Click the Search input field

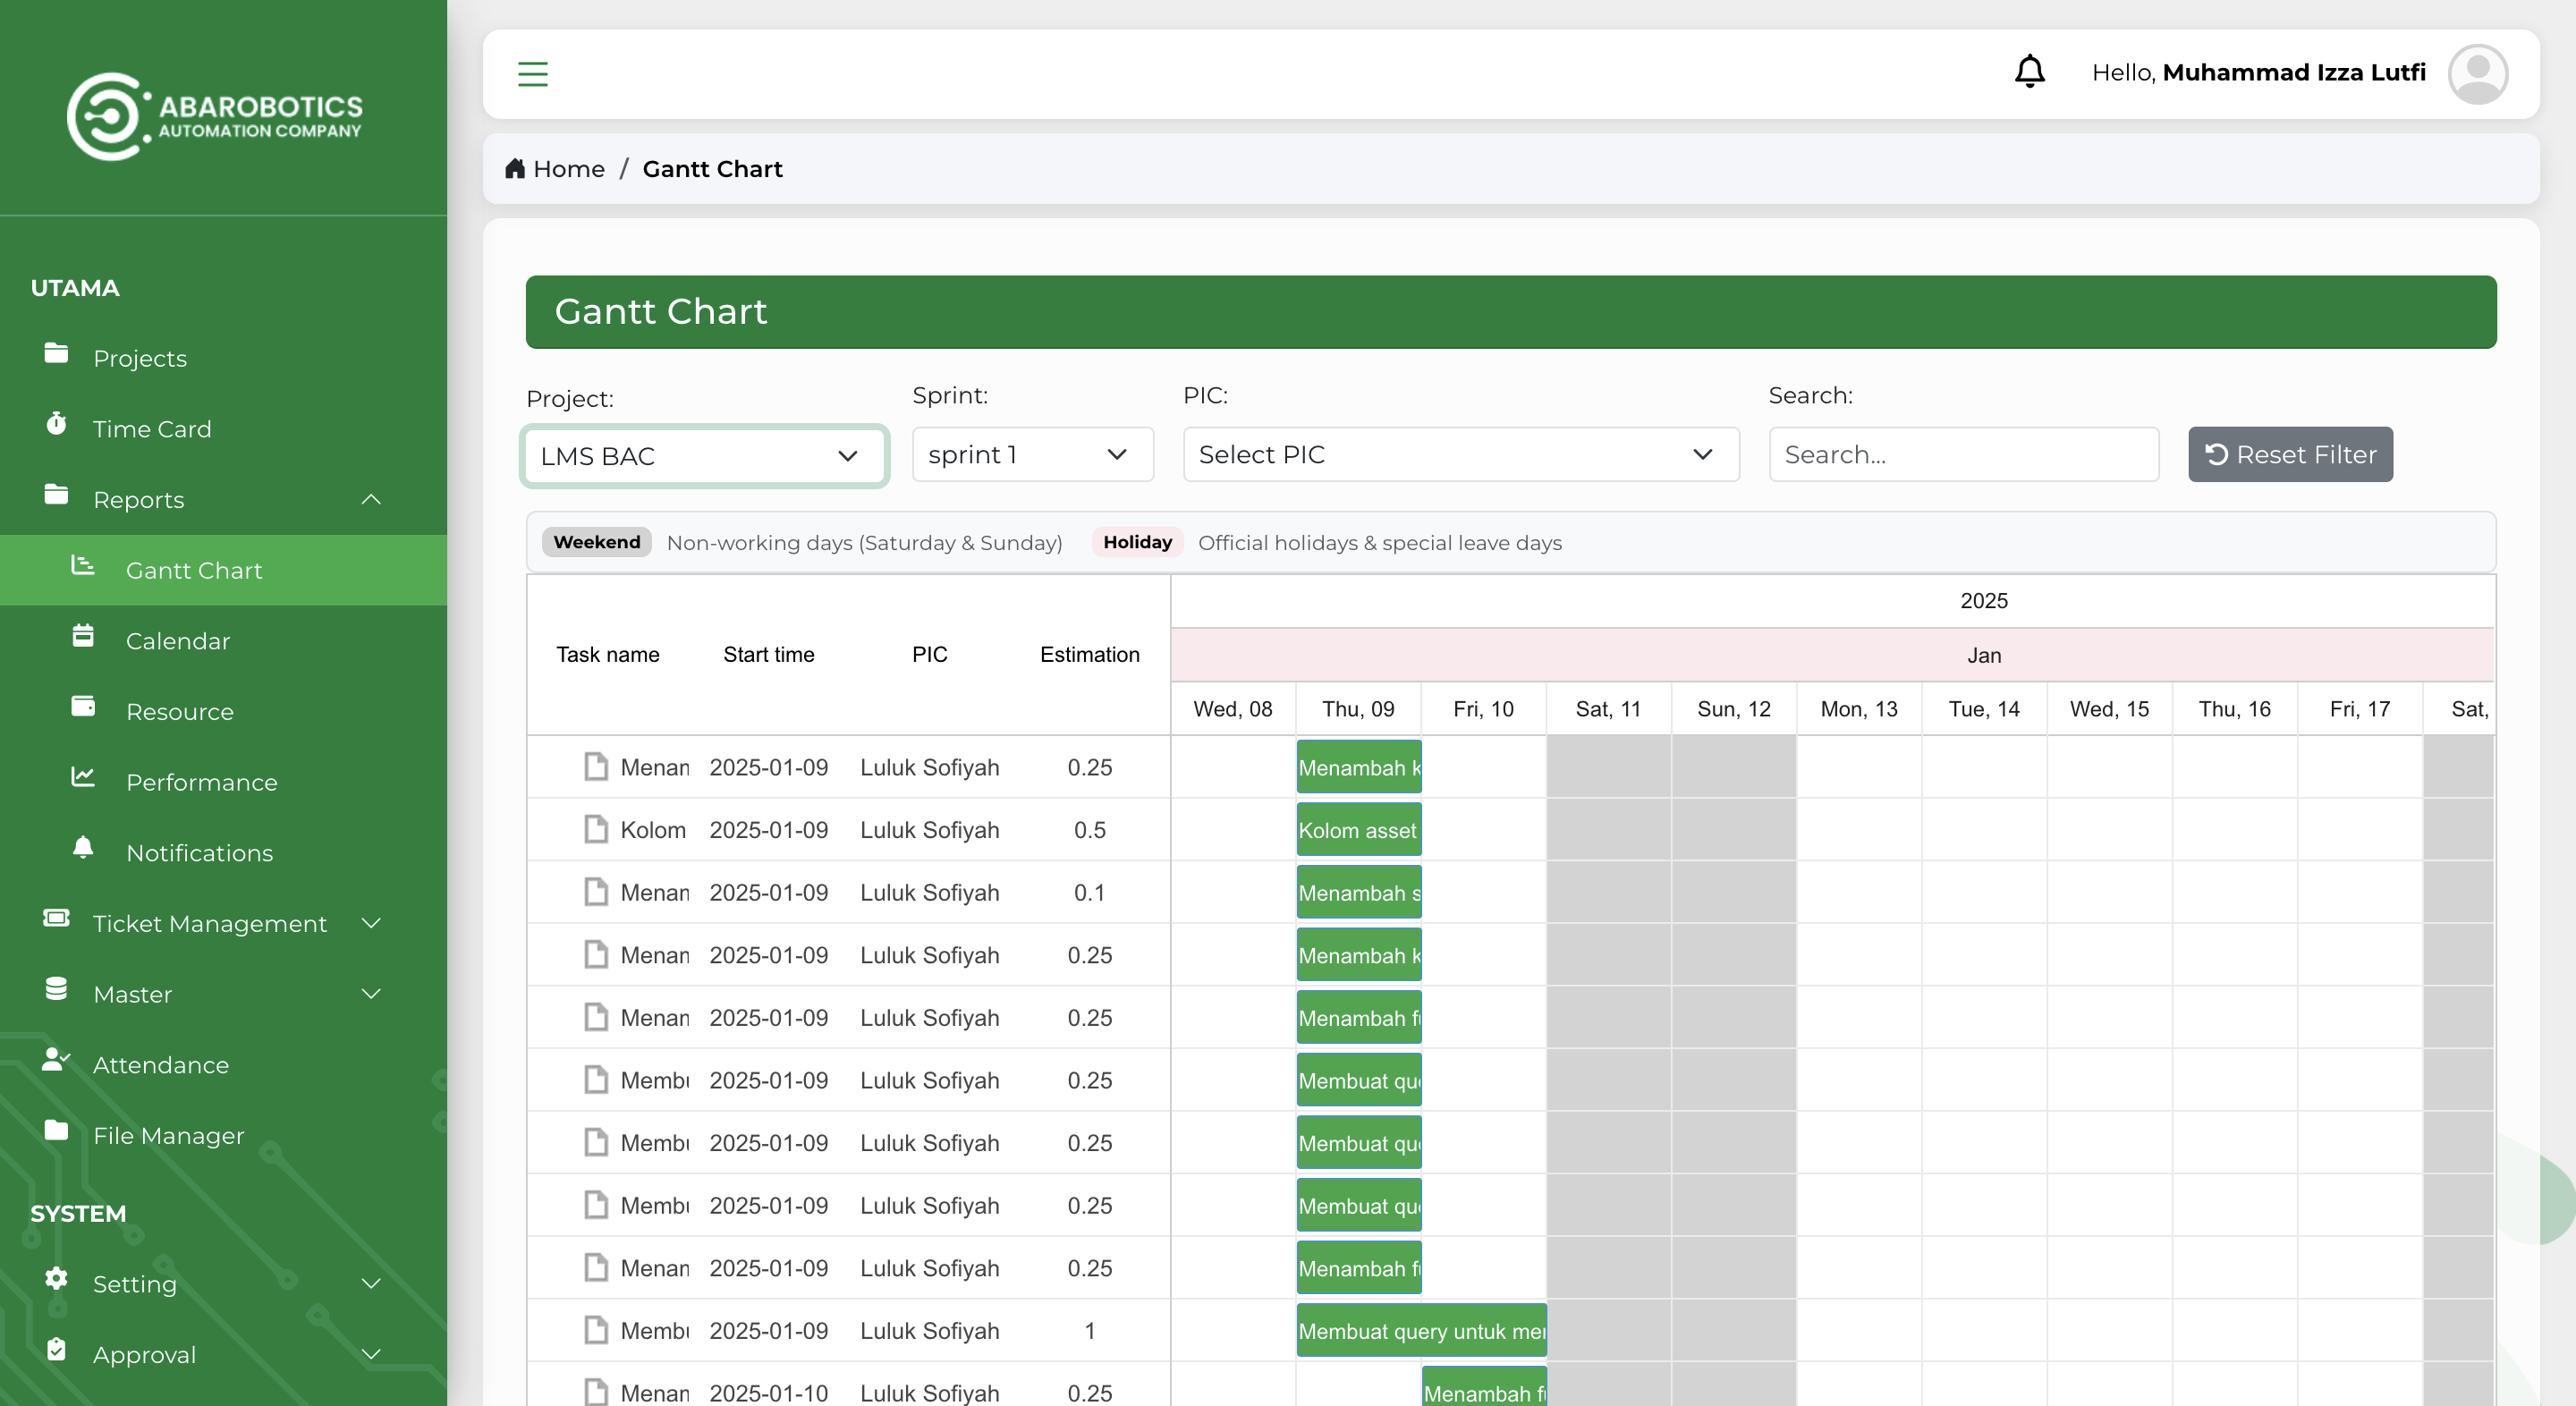click(x=1963, y=454)
